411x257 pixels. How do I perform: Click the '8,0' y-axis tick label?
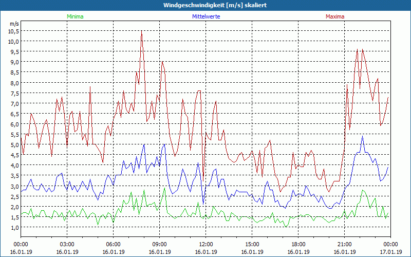15,83
